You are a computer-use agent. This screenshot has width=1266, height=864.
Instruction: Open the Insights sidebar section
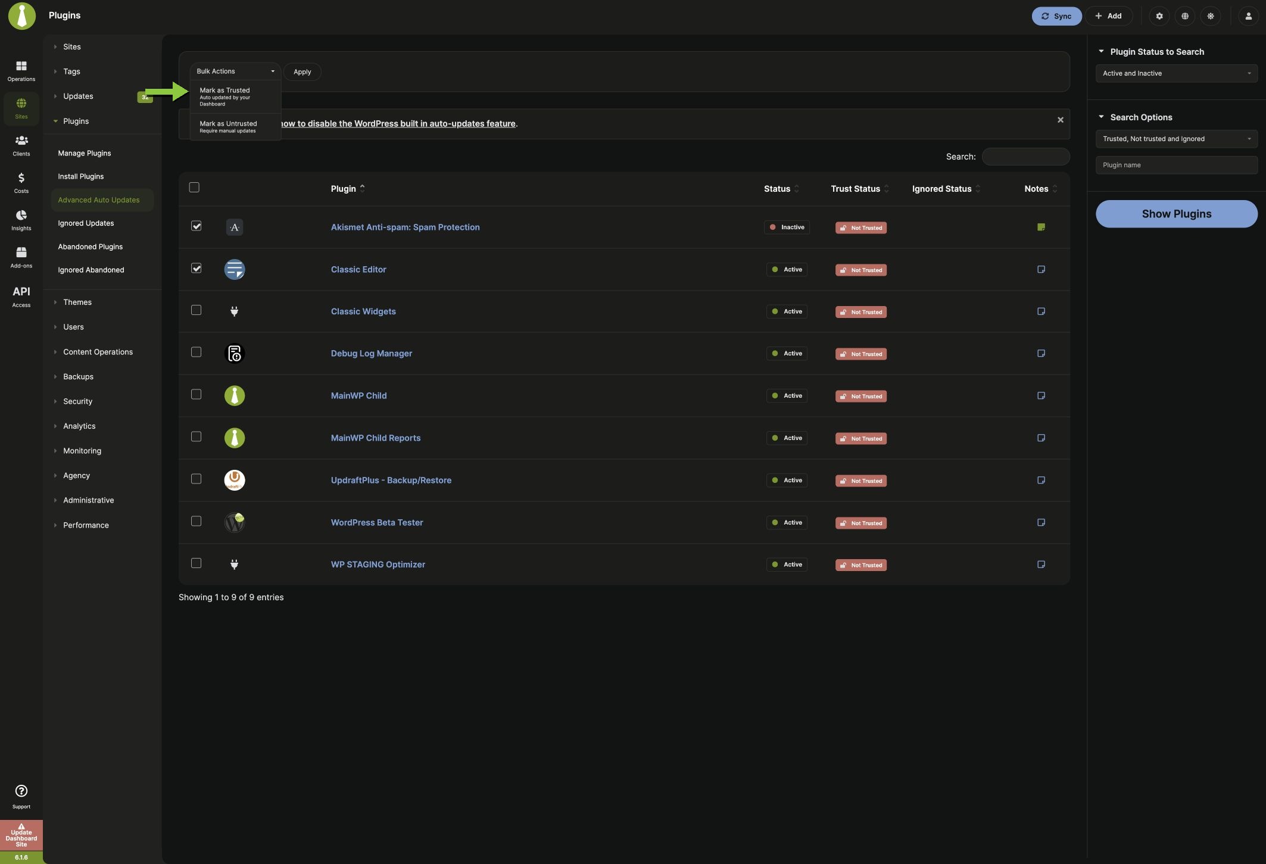21,220
